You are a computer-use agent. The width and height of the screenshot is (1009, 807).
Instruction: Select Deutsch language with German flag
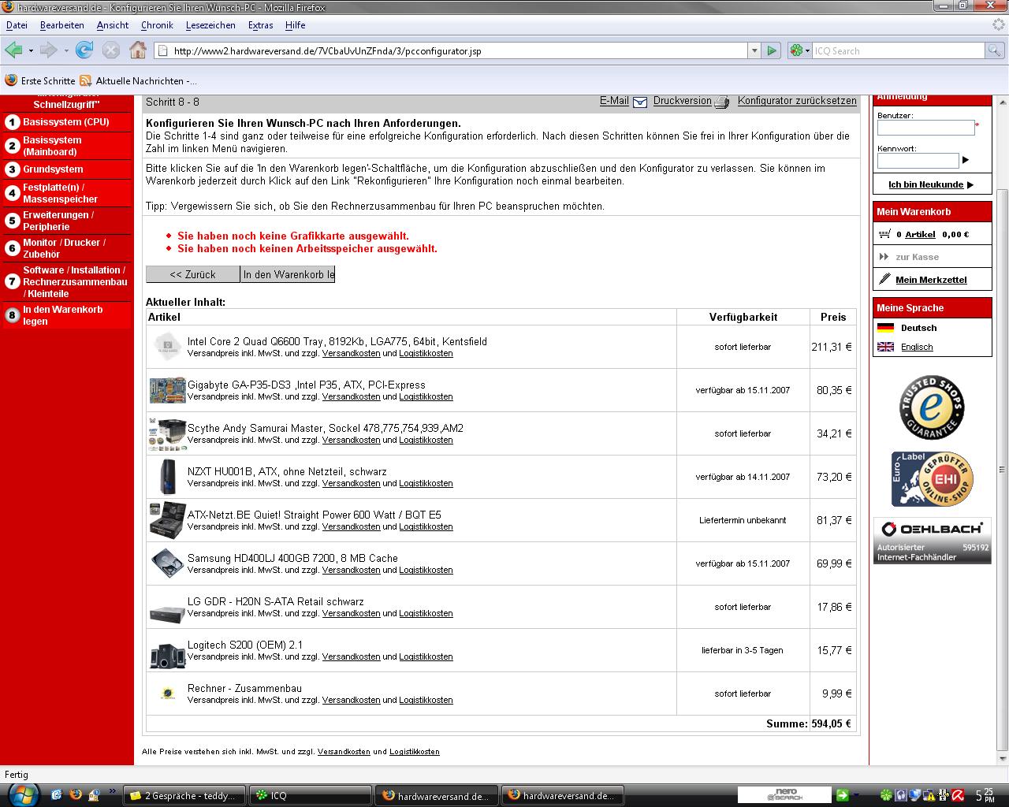[x=908, y=328]
